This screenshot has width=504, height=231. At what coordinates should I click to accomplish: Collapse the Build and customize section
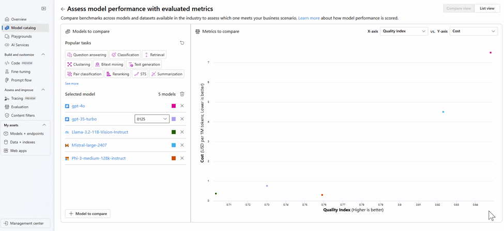43,55
